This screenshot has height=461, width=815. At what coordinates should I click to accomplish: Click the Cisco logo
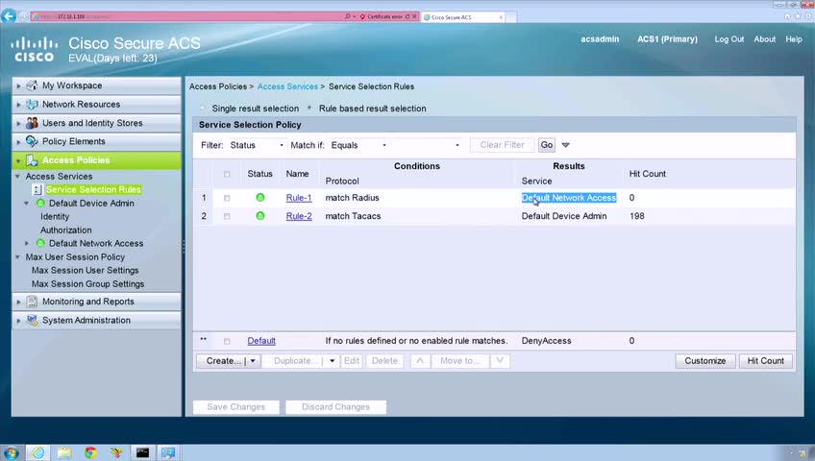(x=34, y=49)
